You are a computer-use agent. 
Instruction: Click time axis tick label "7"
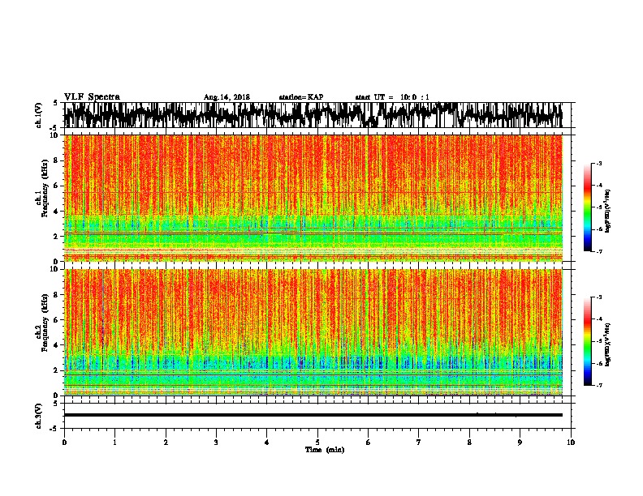click(x=419, y=443)
